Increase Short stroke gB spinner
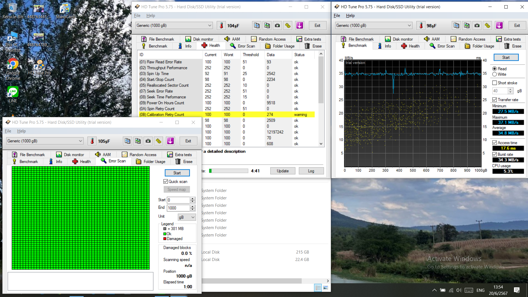 (x=510, y=89)
